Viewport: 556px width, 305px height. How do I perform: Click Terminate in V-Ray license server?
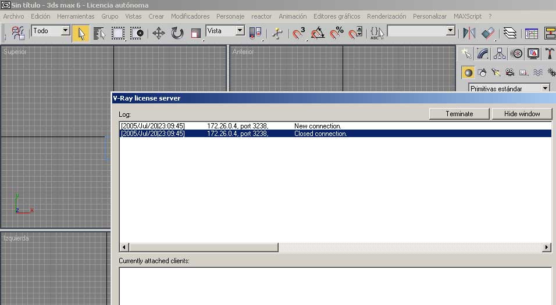tap(459, 114)
